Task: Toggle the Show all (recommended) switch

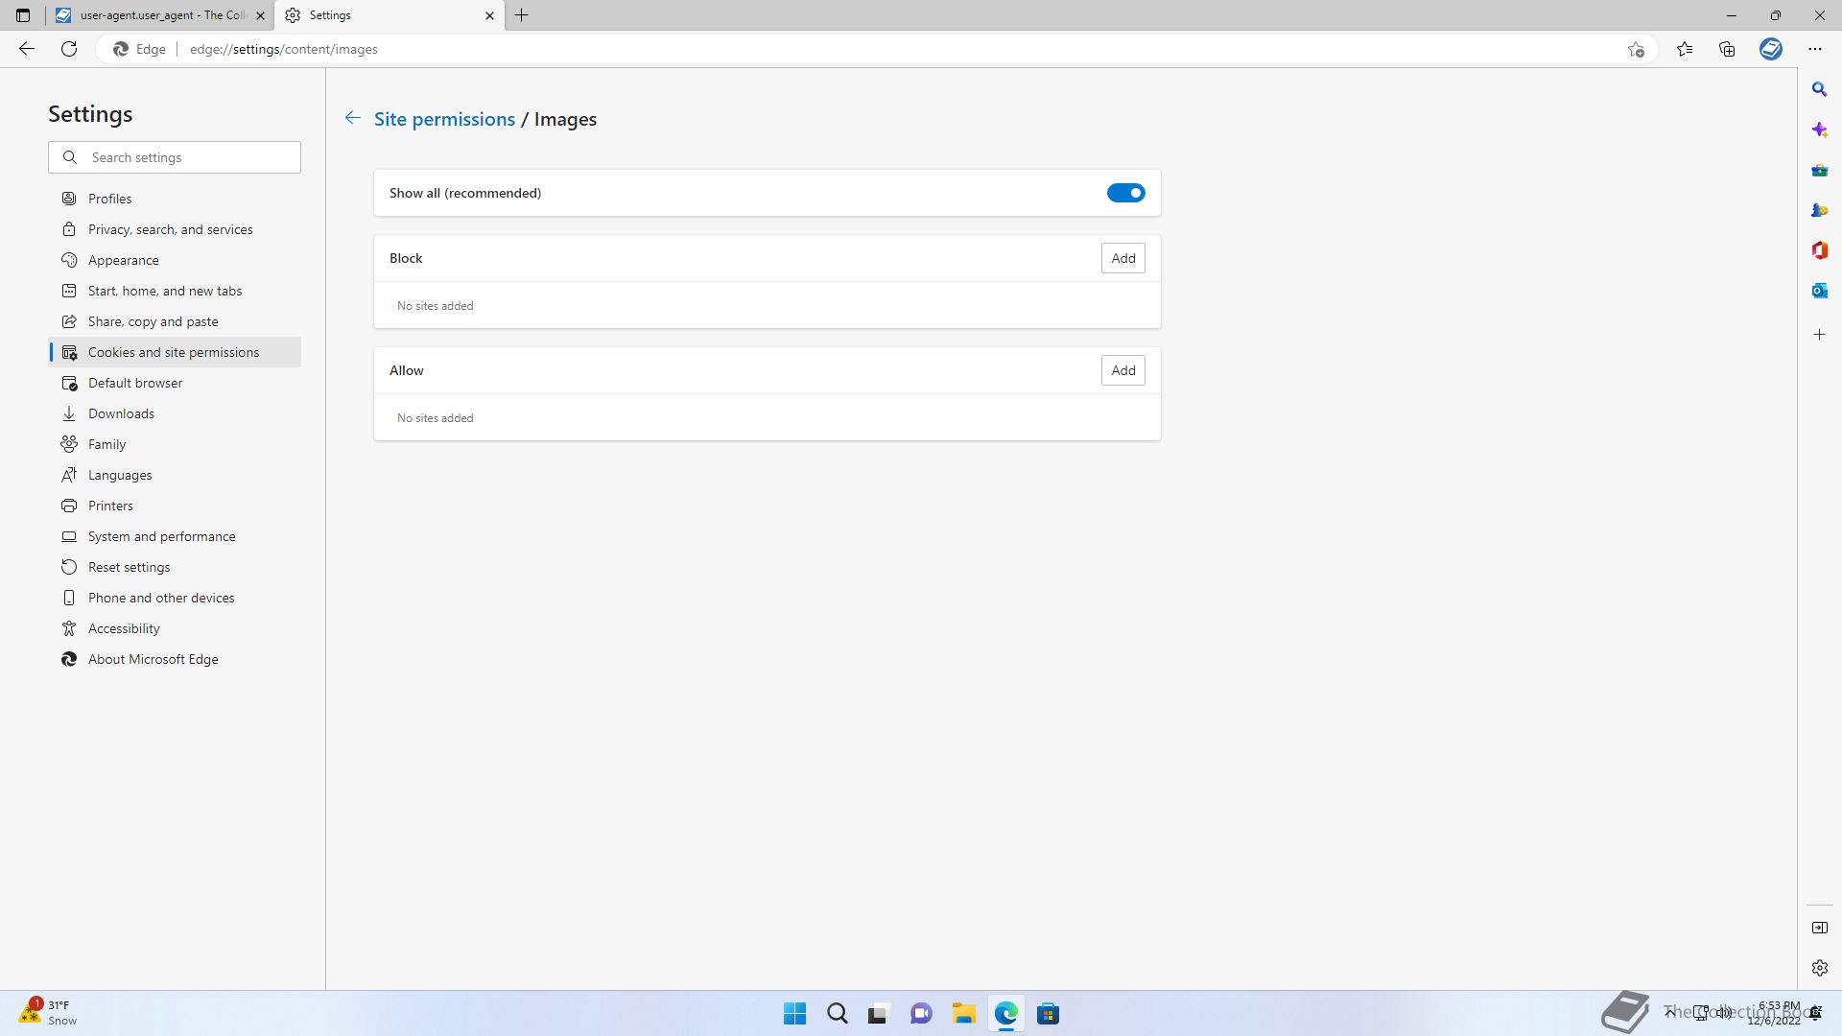Action: click(x=1125, y=193)
